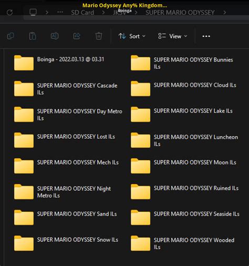The height and width of the screenshot is (266, 249).
Task: Click name "SUPER MARIO ODYSSEY Cloud ILs"
Action: (195, 85)
